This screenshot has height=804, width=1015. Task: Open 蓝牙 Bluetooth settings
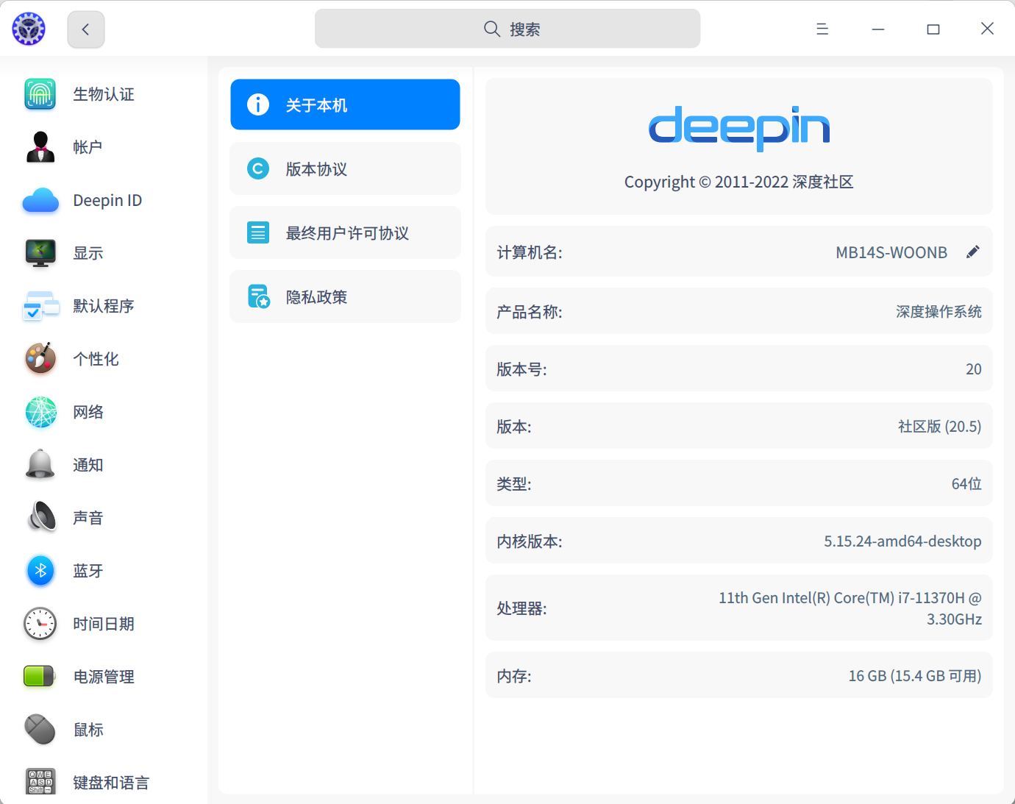click(x=88, y=570)
